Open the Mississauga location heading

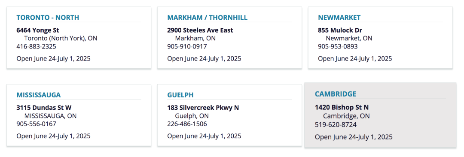[x=39, y=95]
